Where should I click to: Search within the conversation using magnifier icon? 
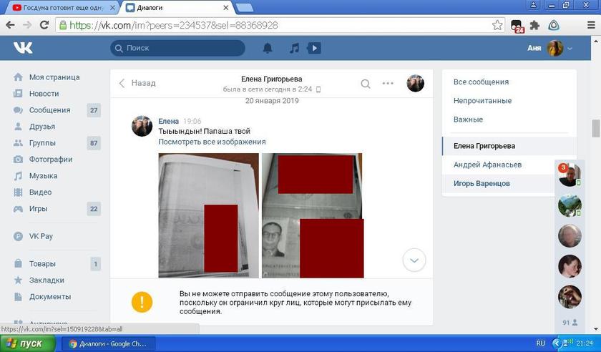[x=366, y=84]
